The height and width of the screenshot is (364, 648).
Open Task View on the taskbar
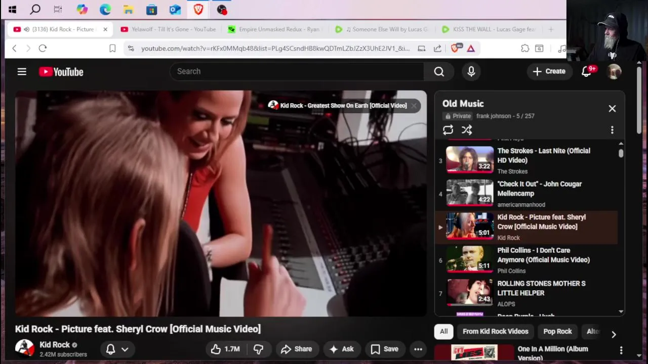point(58,9)
